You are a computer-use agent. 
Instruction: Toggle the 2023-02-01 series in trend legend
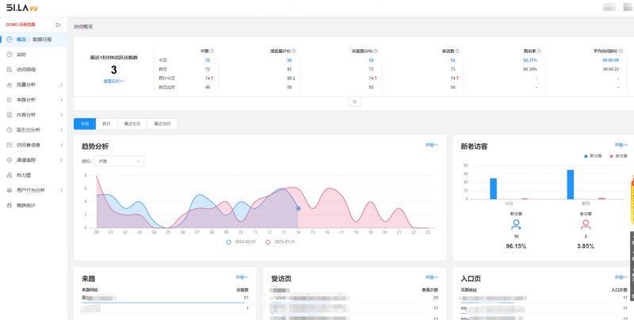point(241,242)
